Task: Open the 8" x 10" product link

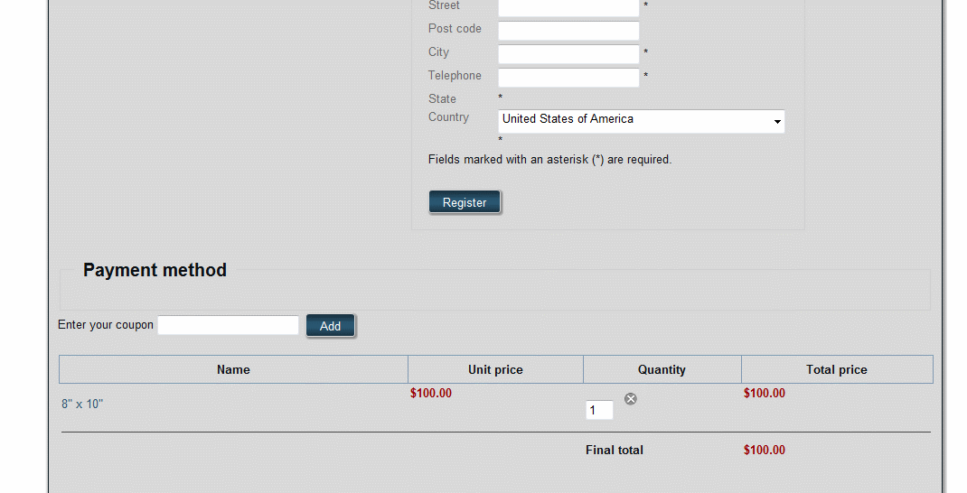Action: (x=82, y=405)
